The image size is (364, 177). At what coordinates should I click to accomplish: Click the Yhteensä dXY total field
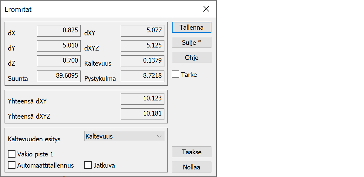point(143,99)
